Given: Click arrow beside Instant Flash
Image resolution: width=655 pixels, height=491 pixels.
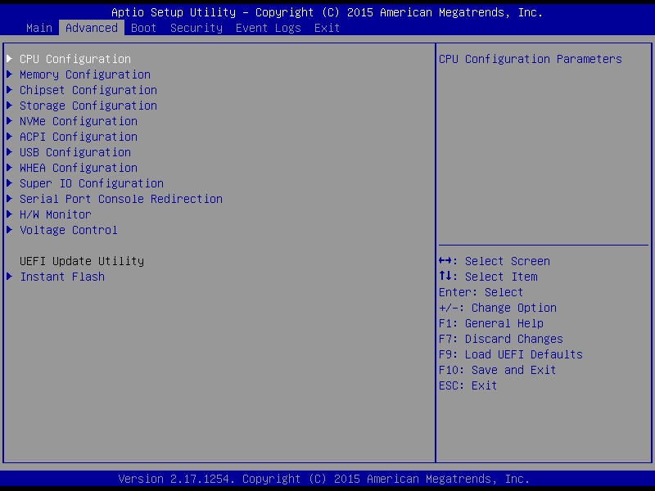Looking at the screenshot, I should (x=10, y=277).
